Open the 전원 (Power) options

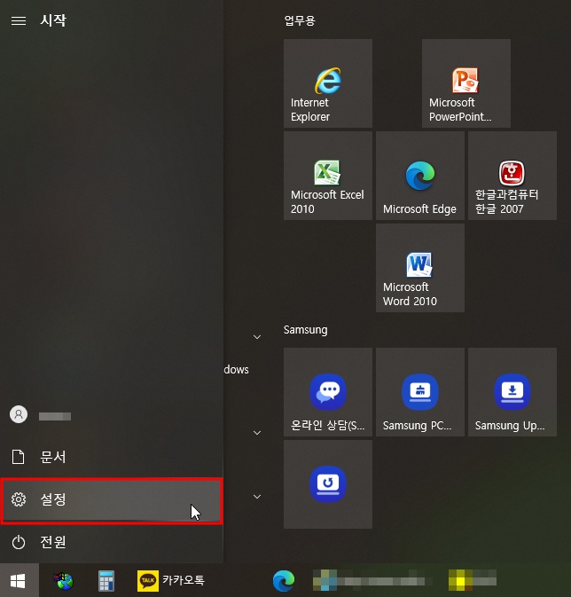tap(111, 542)
